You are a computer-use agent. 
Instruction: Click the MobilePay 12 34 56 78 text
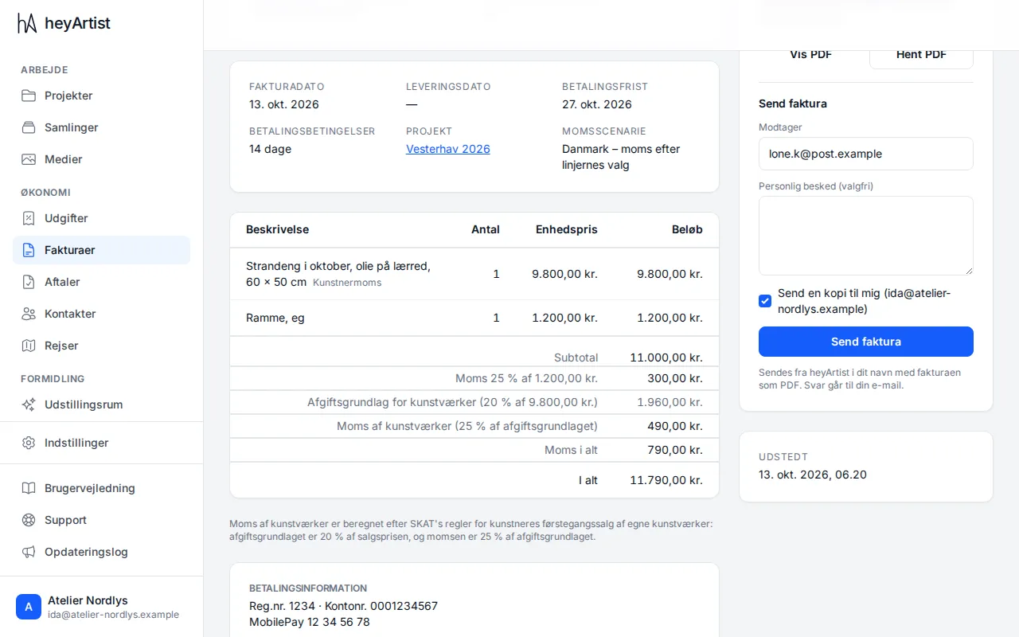310,622
